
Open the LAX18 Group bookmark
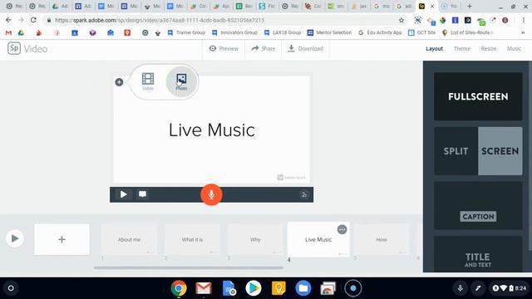coord(283,32)
